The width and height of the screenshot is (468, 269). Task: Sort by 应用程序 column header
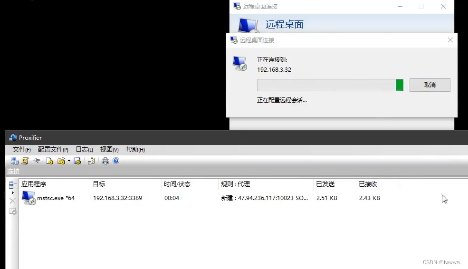tap(54, 184)
